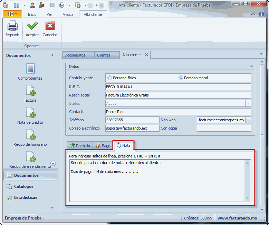Expand the Status dropdown arrow
This screenshot has width=269, height=225.
[248, 103]
